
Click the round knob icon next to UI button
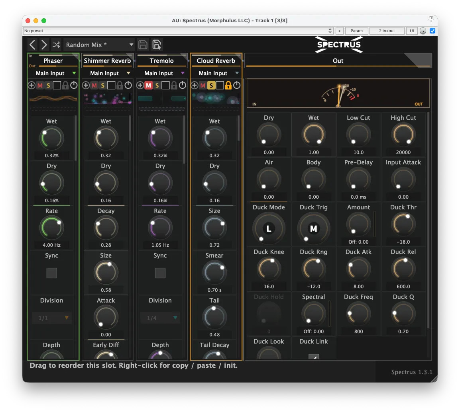tap(423, 31)
